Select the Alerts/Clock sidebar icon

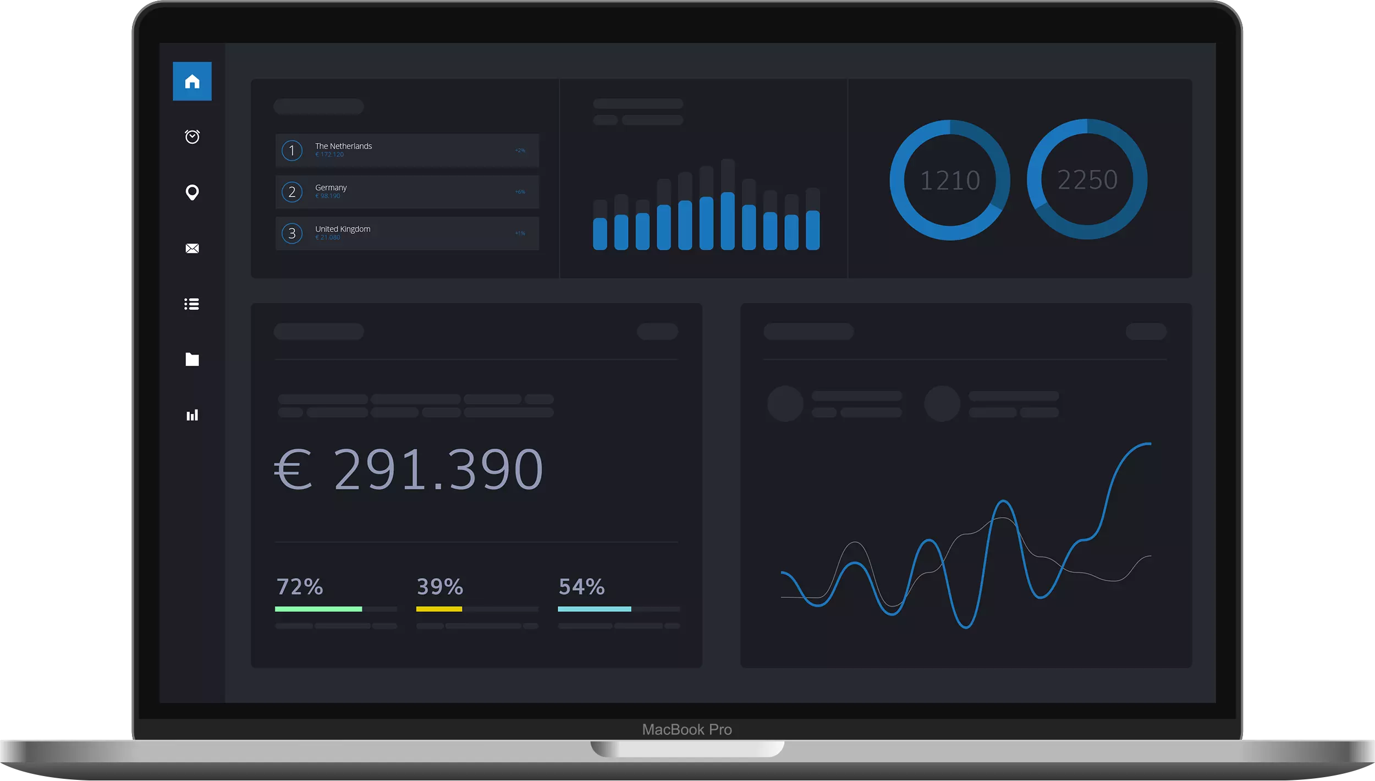tap(193, 137)
